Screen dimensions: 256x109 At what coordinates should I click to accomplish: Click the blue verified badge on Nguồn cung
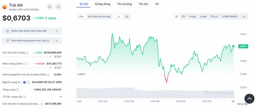click(25, 82)
